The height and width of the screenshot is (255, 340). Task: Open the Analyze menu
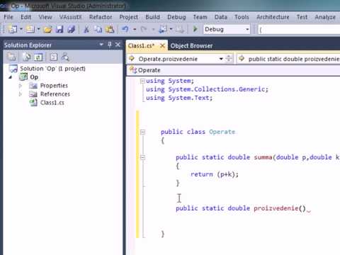[x=325, y=17]
